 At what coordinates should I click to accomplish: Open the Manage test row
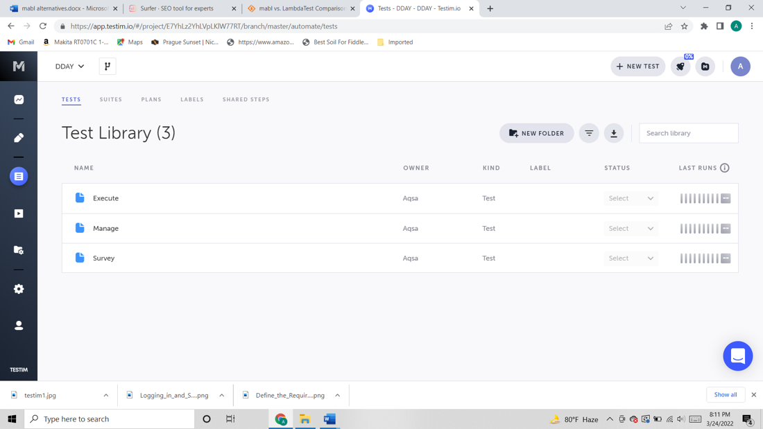(400, 229)
